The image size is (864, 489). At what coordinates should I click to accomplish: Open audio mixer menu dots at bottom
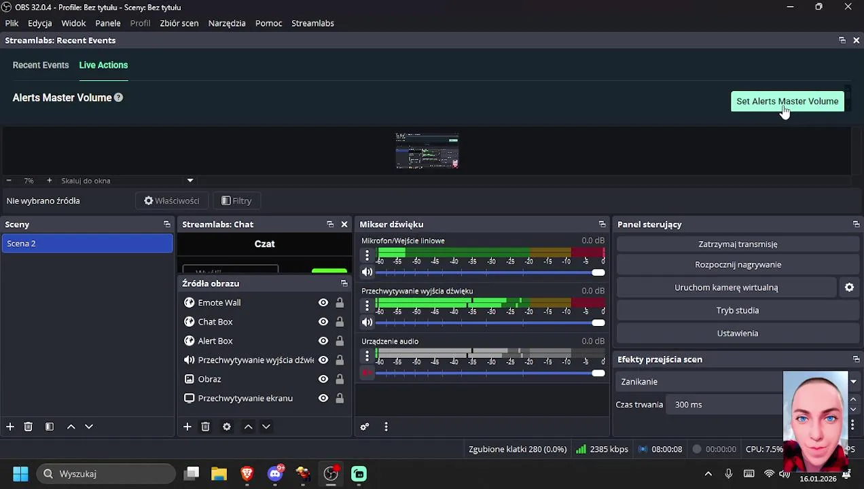click(x=386, y=427)
